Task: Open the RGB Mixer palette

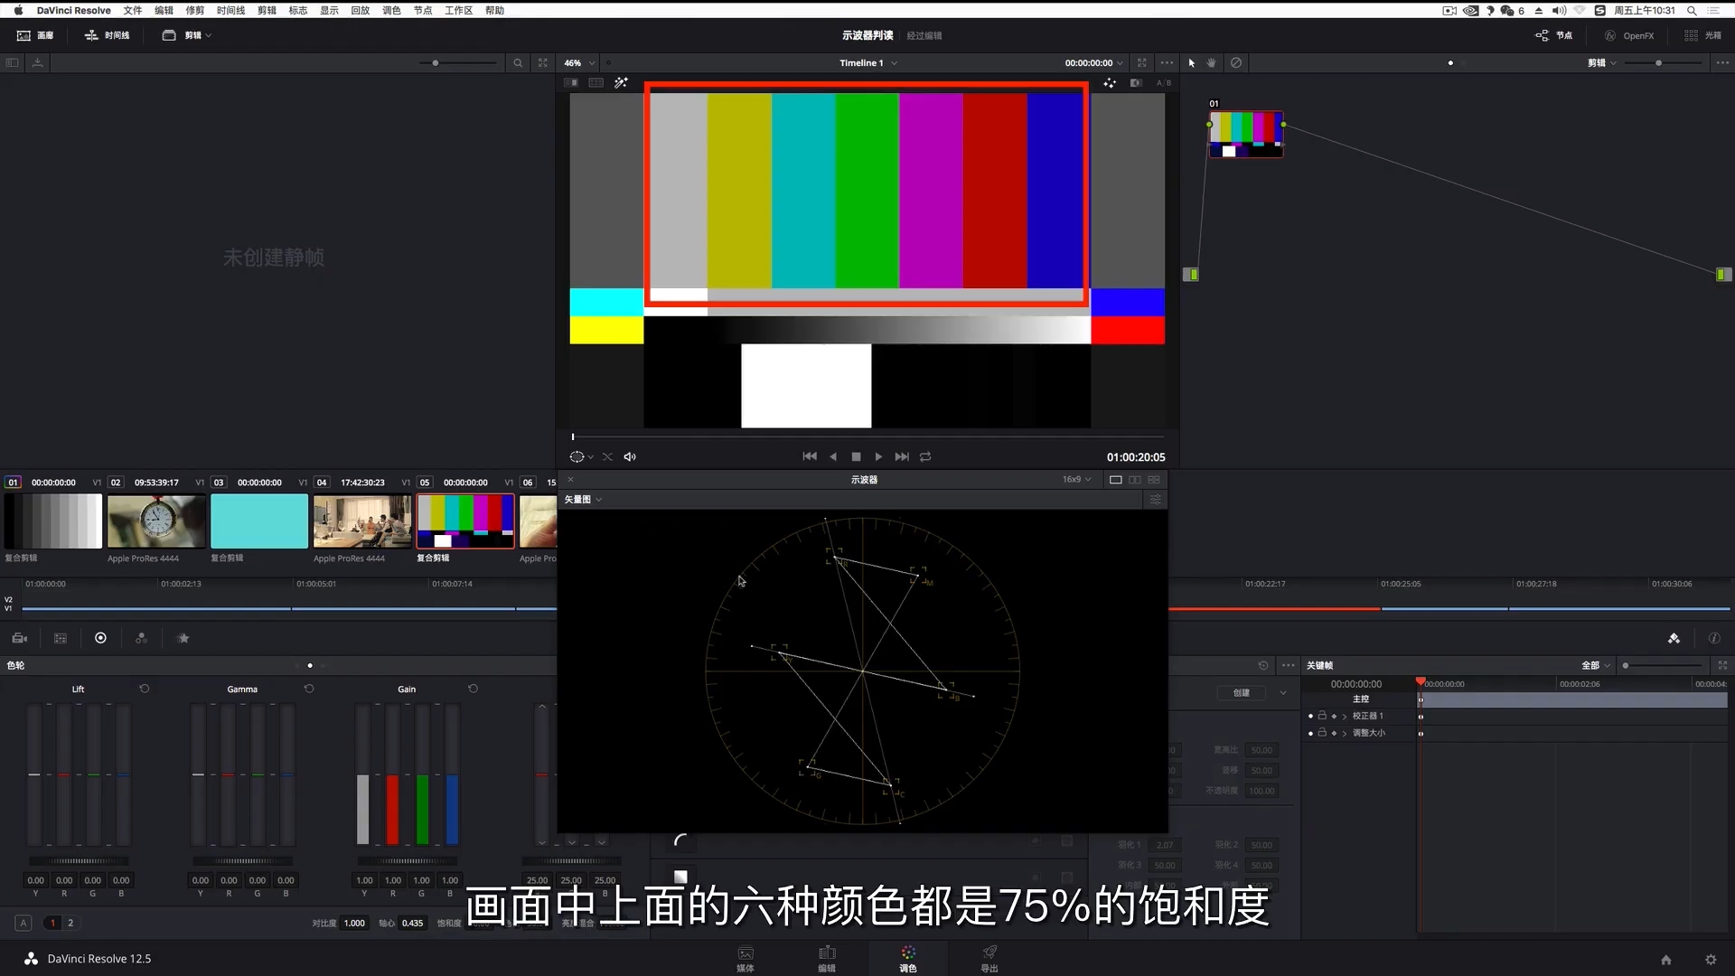Action: pyautogui.click(x=141, y=638)
